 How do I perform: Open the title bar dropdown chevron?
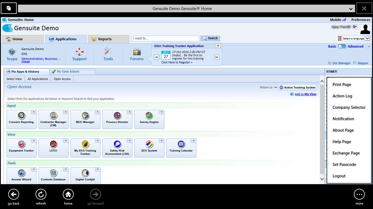(351, 9)
